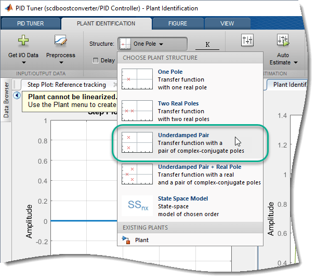
Task: Choose Two Real Poles plant structure
Action: click(190, 111)
